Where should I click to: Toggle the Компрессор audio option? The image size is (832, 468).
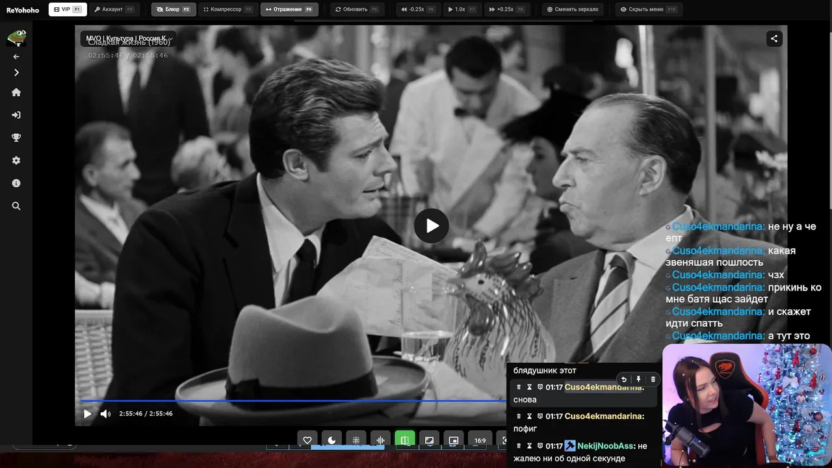coord(227,10)
